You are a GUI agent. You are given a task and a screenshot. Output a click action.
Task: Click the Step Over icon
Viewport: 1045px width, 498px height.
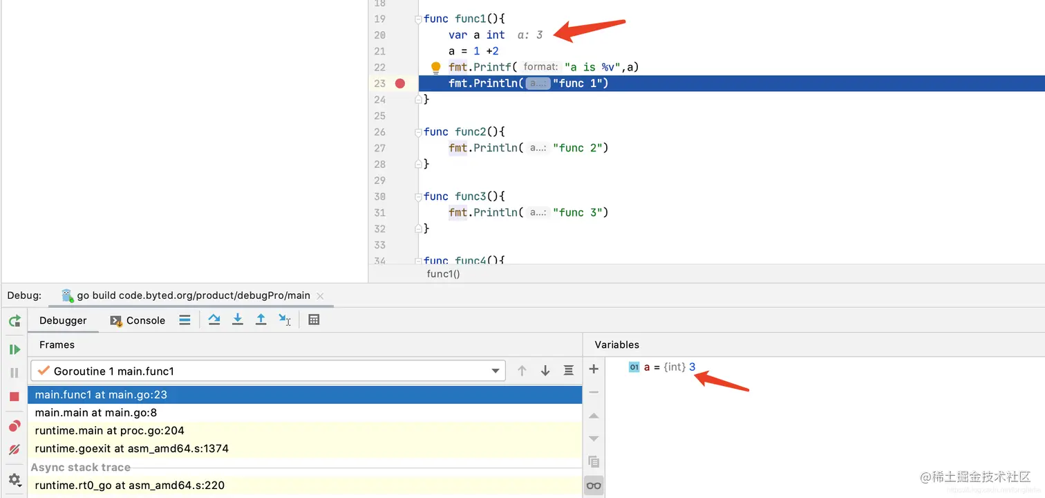point(214,320)
